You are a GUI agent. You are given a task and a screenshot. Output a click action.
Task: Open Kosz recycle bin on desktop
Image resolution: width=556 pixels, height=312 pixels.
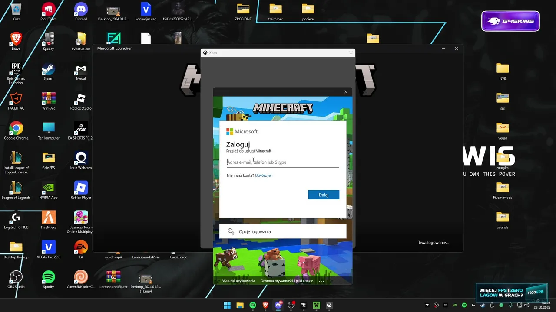[16, 12]
